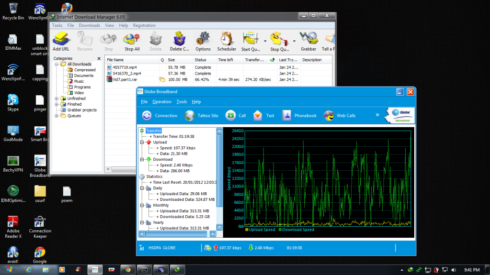Image resolution: width=490 pixels, height=275 pixels.
Task: Click the volume speaker icon in system tray
Action: click(x=454, y=270)
